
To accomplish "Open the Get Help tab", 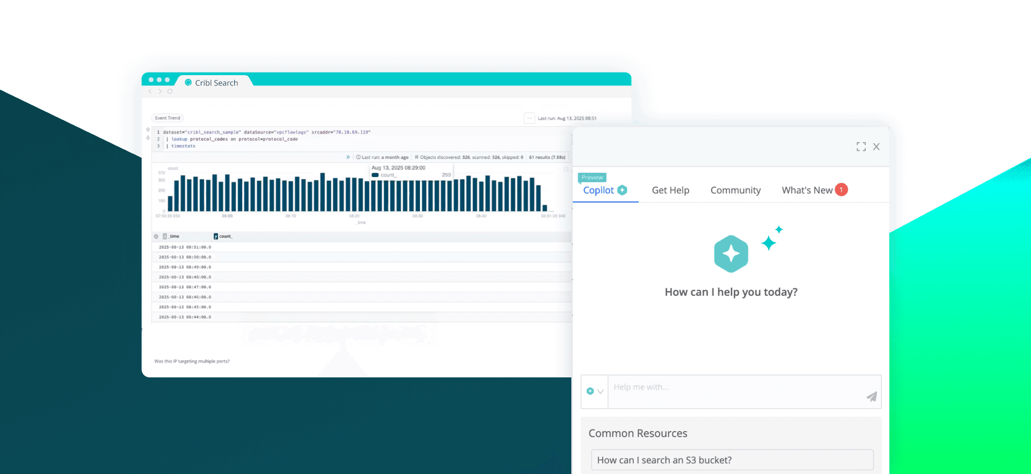I will [671, 190].
